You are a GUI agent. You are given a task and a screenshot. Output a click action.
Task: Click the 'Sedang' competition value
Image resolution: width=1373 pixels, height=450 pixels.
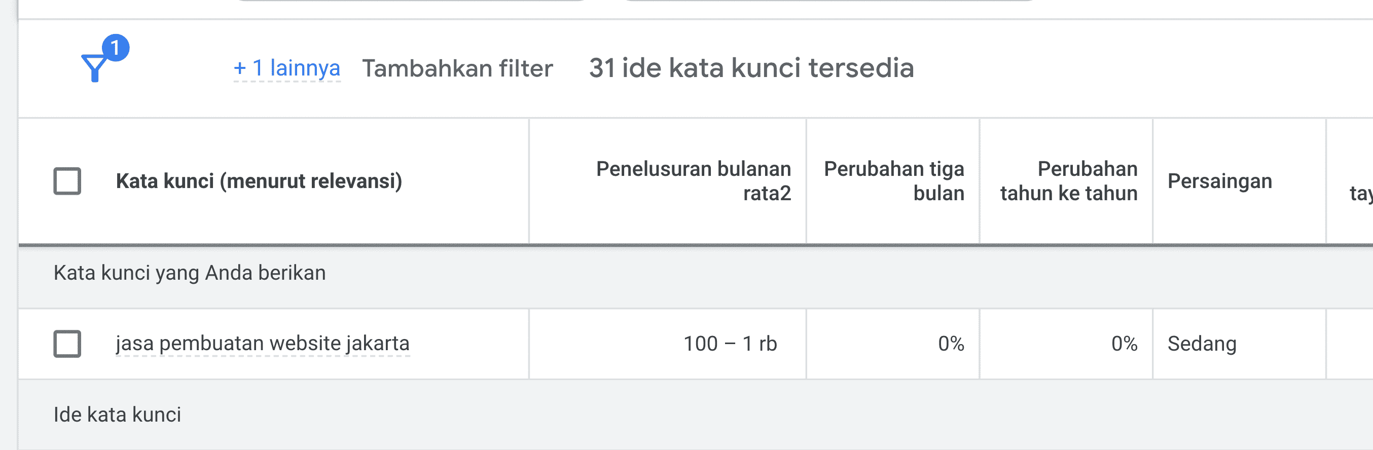(1202, 344)
